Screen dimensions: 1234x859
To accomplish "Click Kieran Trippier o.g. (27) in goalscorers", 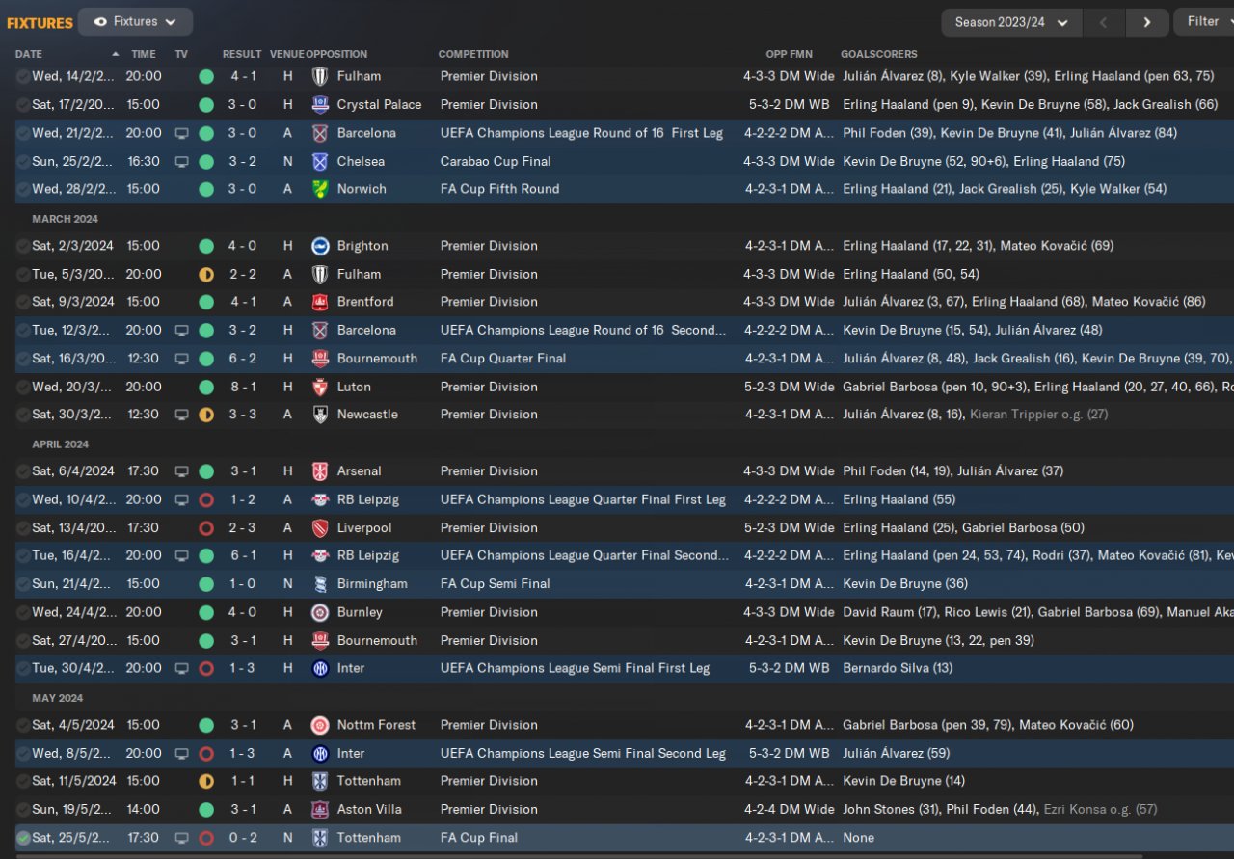I will 1039,415.
